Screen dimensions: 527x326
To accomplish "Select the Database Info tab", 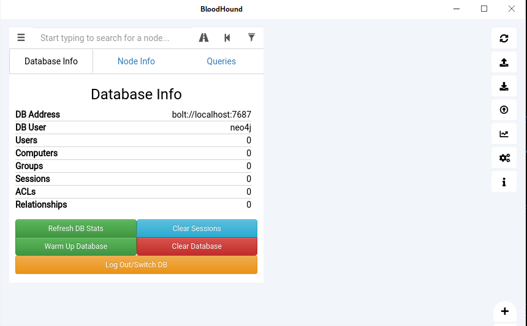I will click(51, 61).
